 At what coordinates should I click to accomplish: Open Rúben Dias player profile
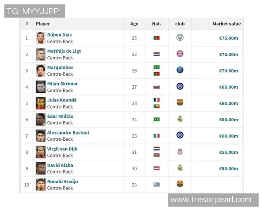tap(60, 35)
